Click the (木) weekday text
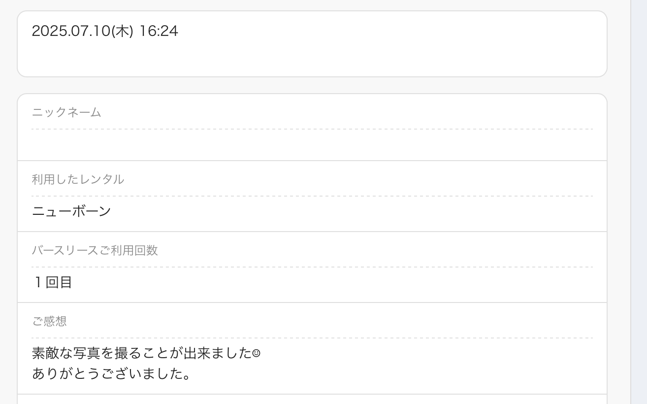647x404 pixels. click(x=122, y=32)
